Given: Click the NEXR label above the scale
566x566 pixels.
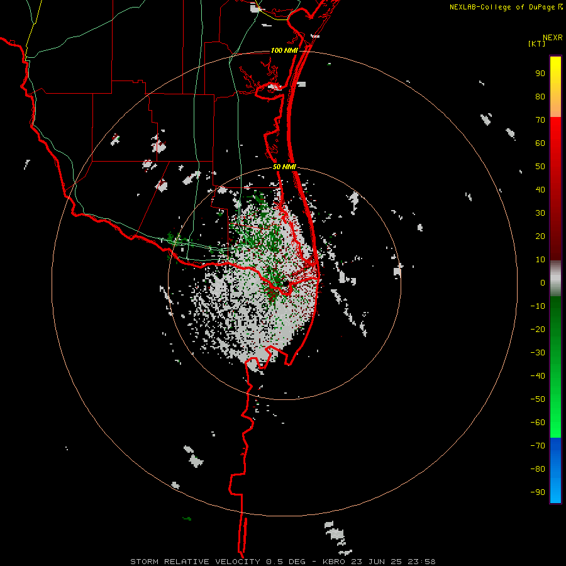Looking at the screenshot, I should pos(553,38).
